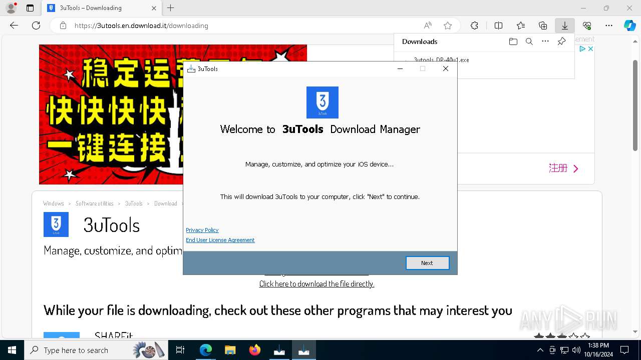Open Extensions menu in Edge
This screenshot has width=641, height=360.
pos(474,25)
